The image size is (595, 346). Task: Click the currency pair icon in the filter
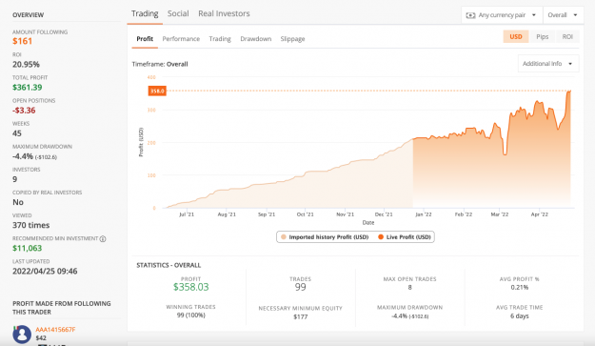coord(470,15)
